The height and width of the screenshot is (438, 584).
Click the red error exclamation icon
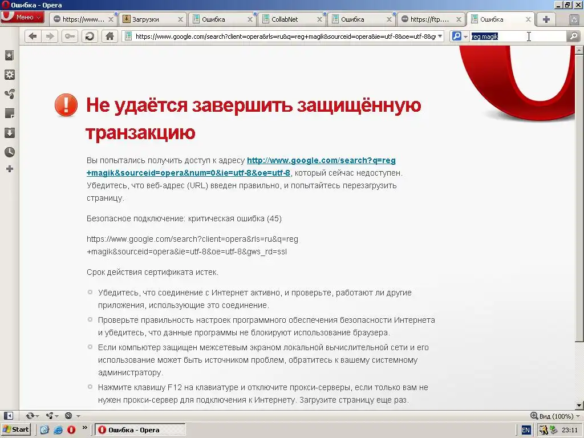66,105
